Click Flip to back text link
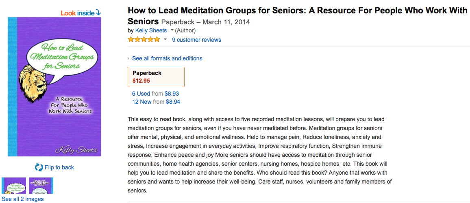 pos(59,167)
